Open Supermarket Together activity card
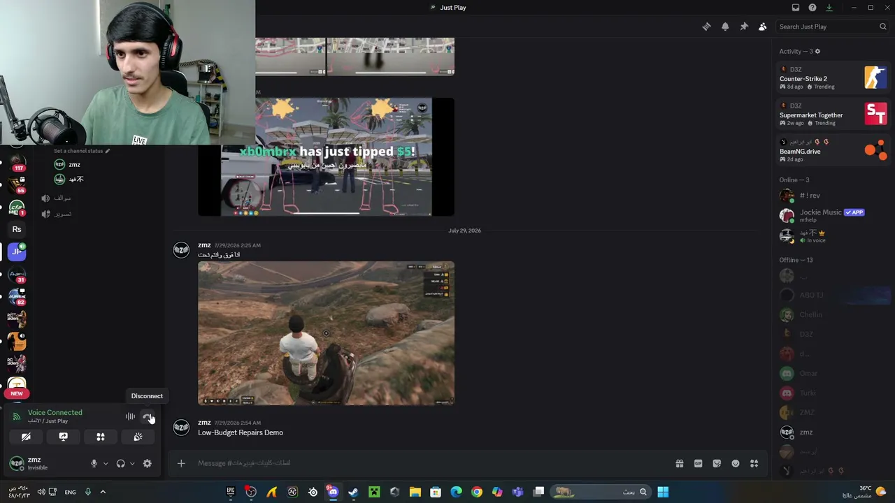Image resolution: width=895 pixels, height=503 pixels. (x=833, y=114)
